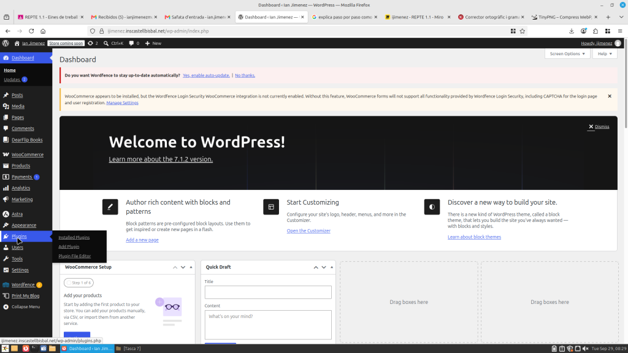List all Firefox tabs dropdown

[x=621, y=17]
